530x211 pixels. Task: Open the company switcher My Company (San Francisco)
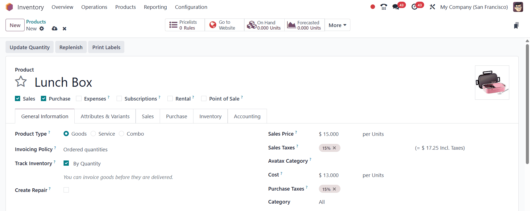(x=474, y=7)
